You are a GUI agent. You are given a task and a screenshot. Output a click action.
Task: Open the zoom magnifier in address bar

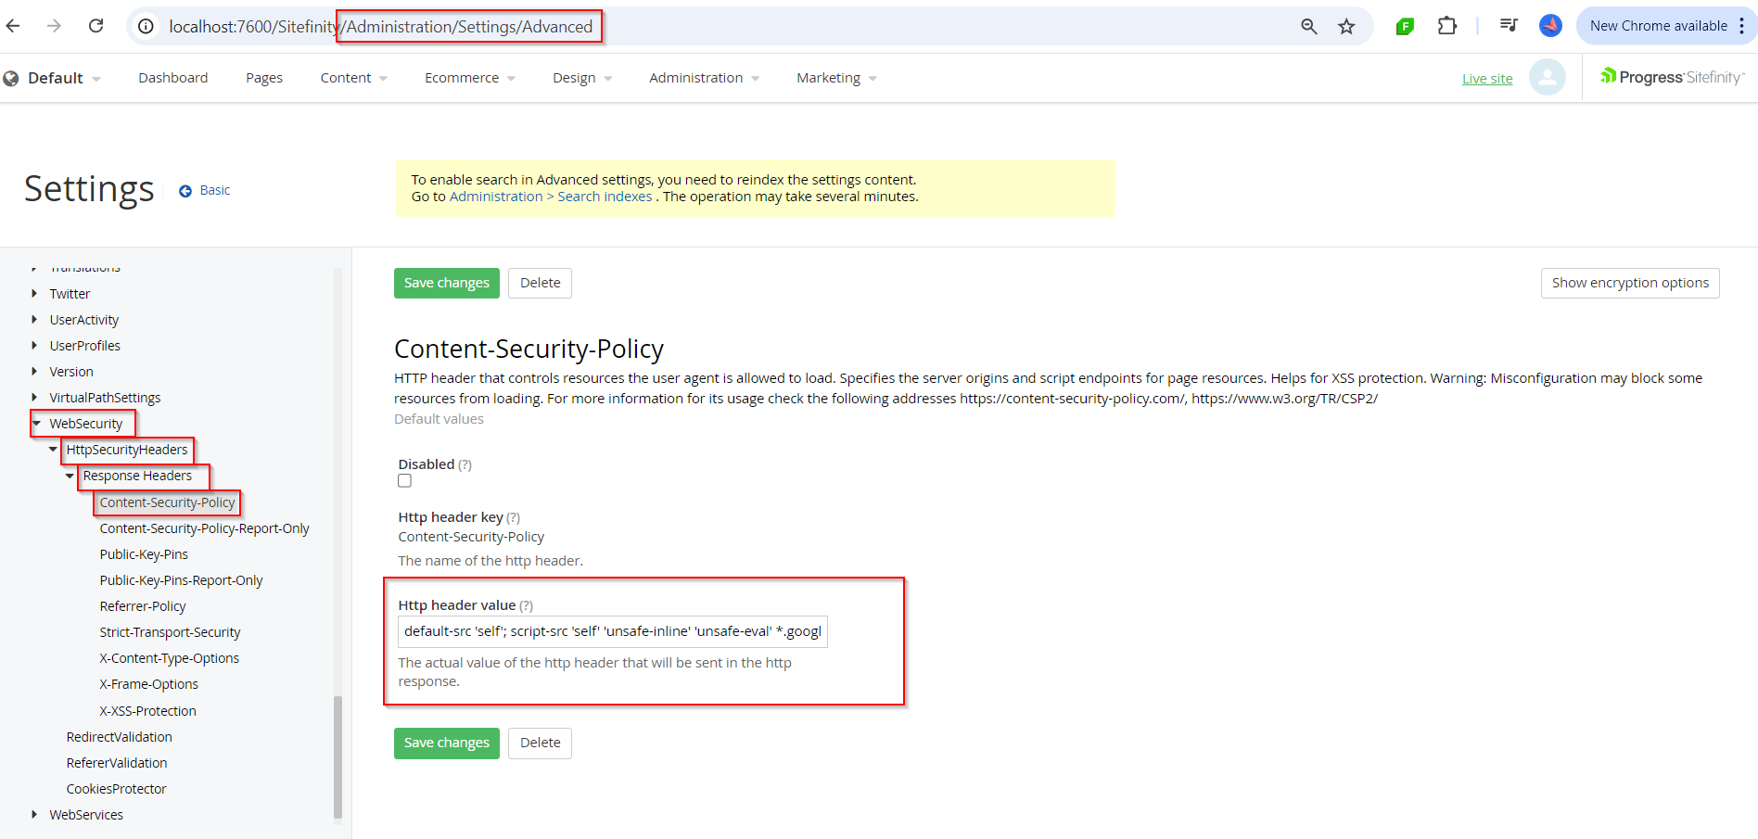tap(1308, 26)
